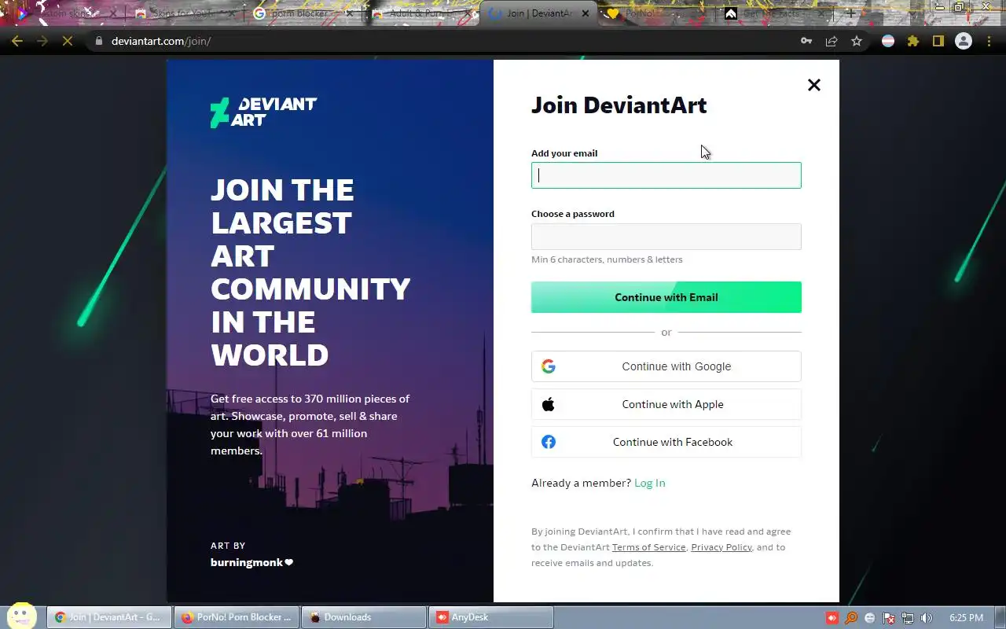
Task: Switch to PorNo! Porn Blocker taskbar window
Action: 237,617
